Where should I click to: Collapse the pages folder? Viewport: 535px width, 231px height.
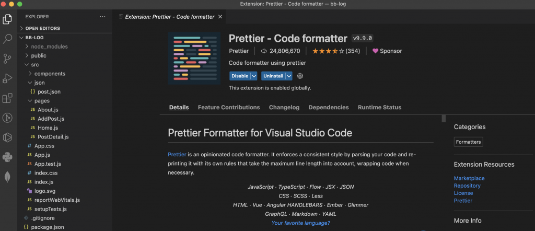pos(30,100)
